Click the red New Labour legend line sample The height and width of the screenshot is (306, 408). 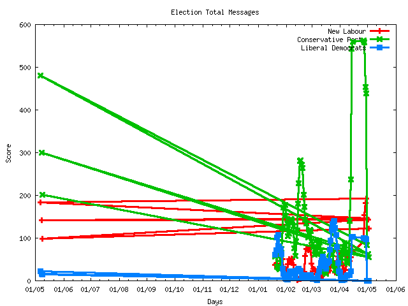379,31
